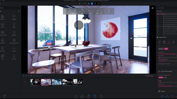Viewport: 177px width, 99px height.
Task: Show the Properties panel from bottom bar
Action: [167, 96]
